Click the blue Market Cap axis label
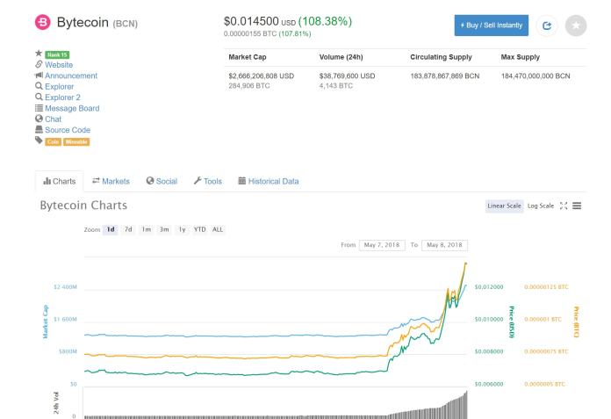 [x=45, y=321]
